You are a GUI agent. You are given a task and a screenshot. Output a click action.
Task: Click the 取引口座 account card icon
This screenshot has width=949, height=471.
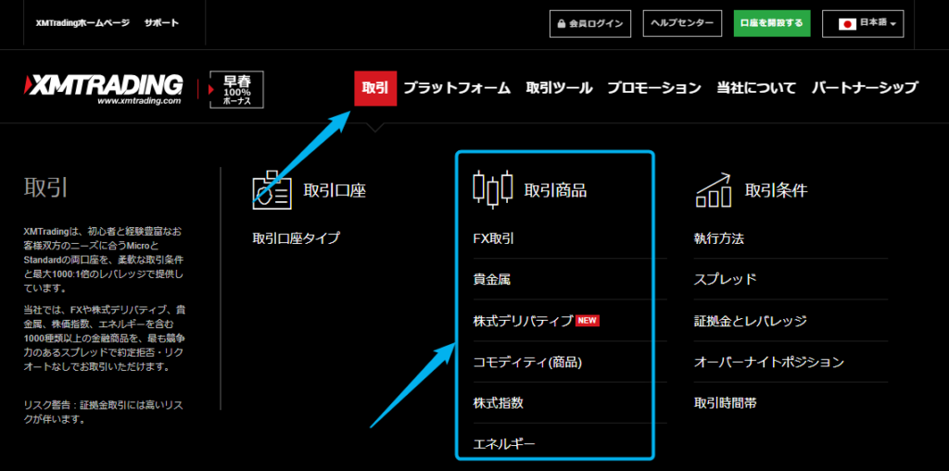click(272, 190)
